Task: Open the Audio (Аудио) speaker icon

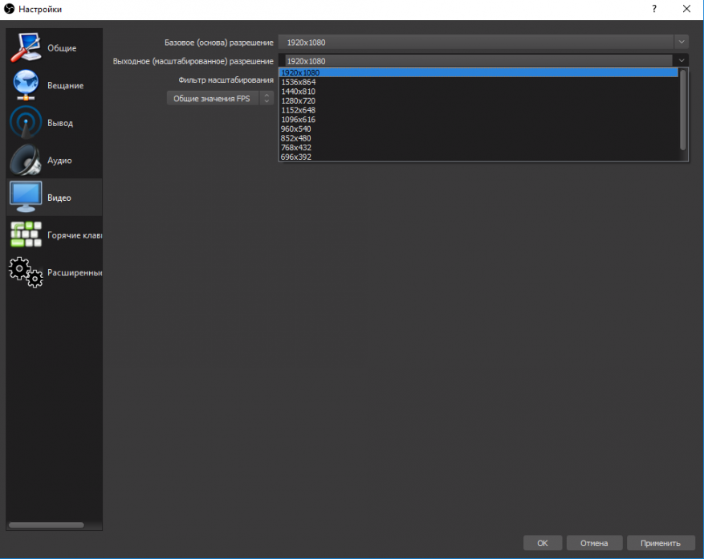Action: 26,160
